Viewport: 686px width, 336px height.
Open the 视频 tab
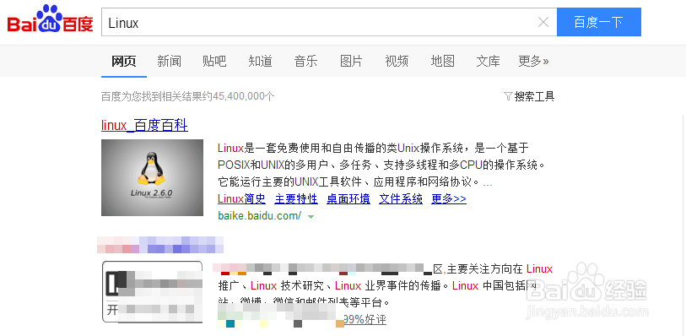pyautogui.click(x=397, y=62)
